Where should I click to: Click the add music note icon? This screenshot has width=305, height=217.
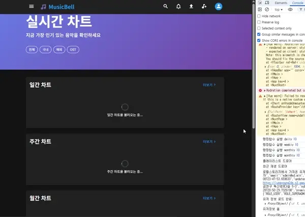(204, 7)
